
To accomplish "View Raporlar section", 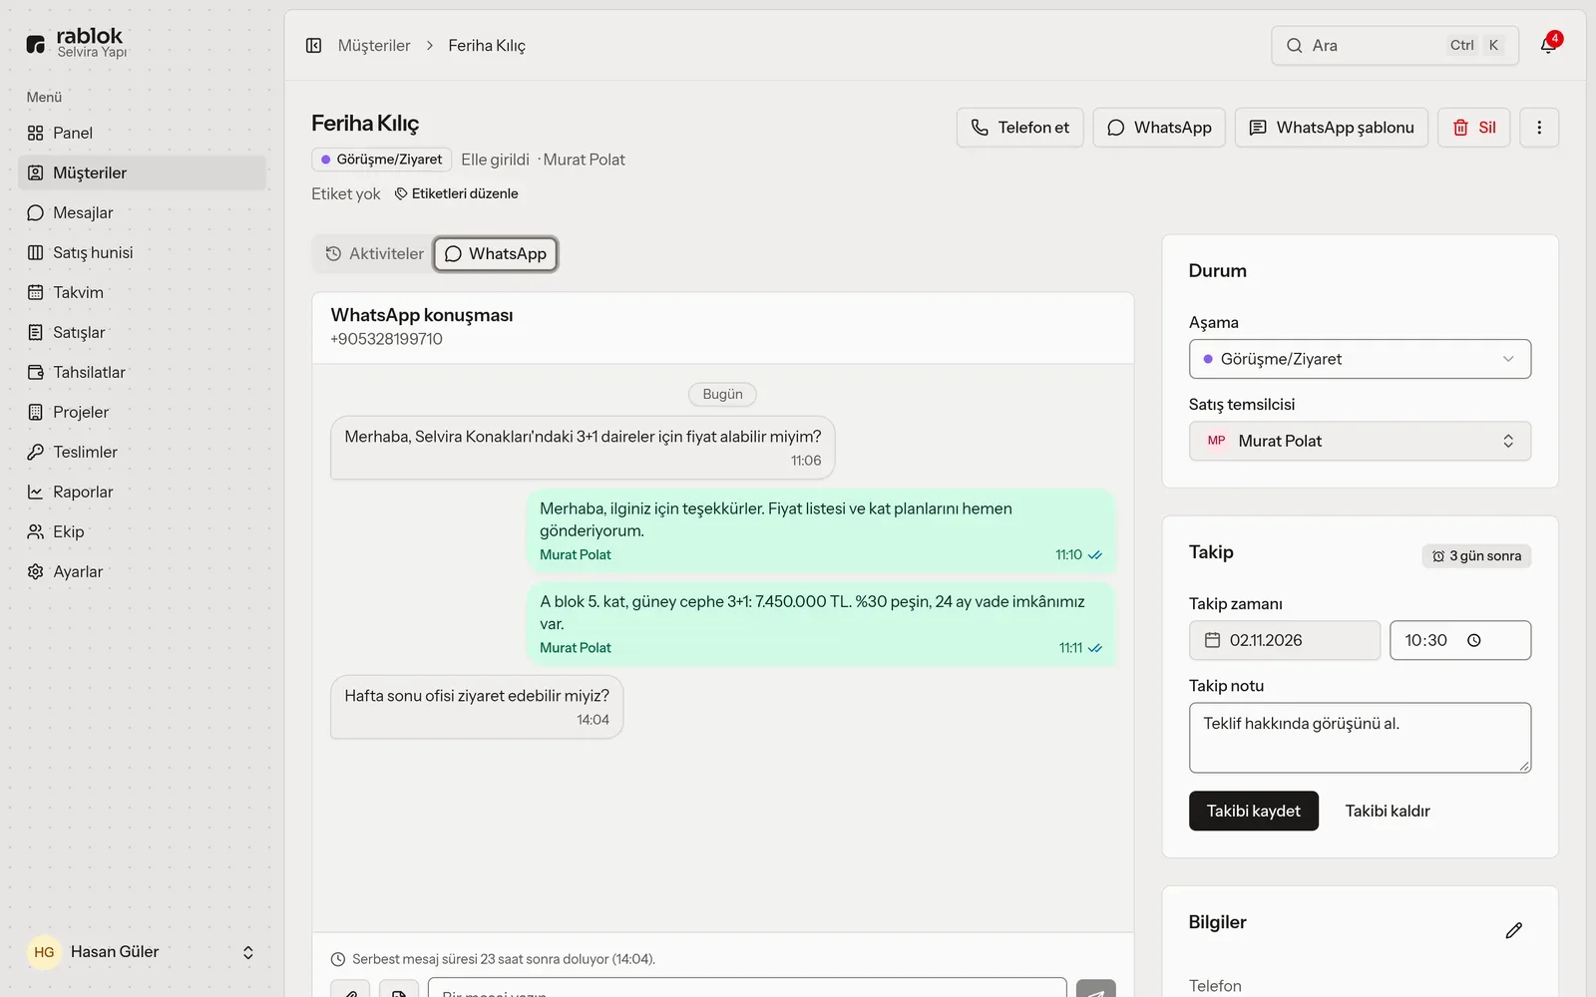I will click(142, 492).
